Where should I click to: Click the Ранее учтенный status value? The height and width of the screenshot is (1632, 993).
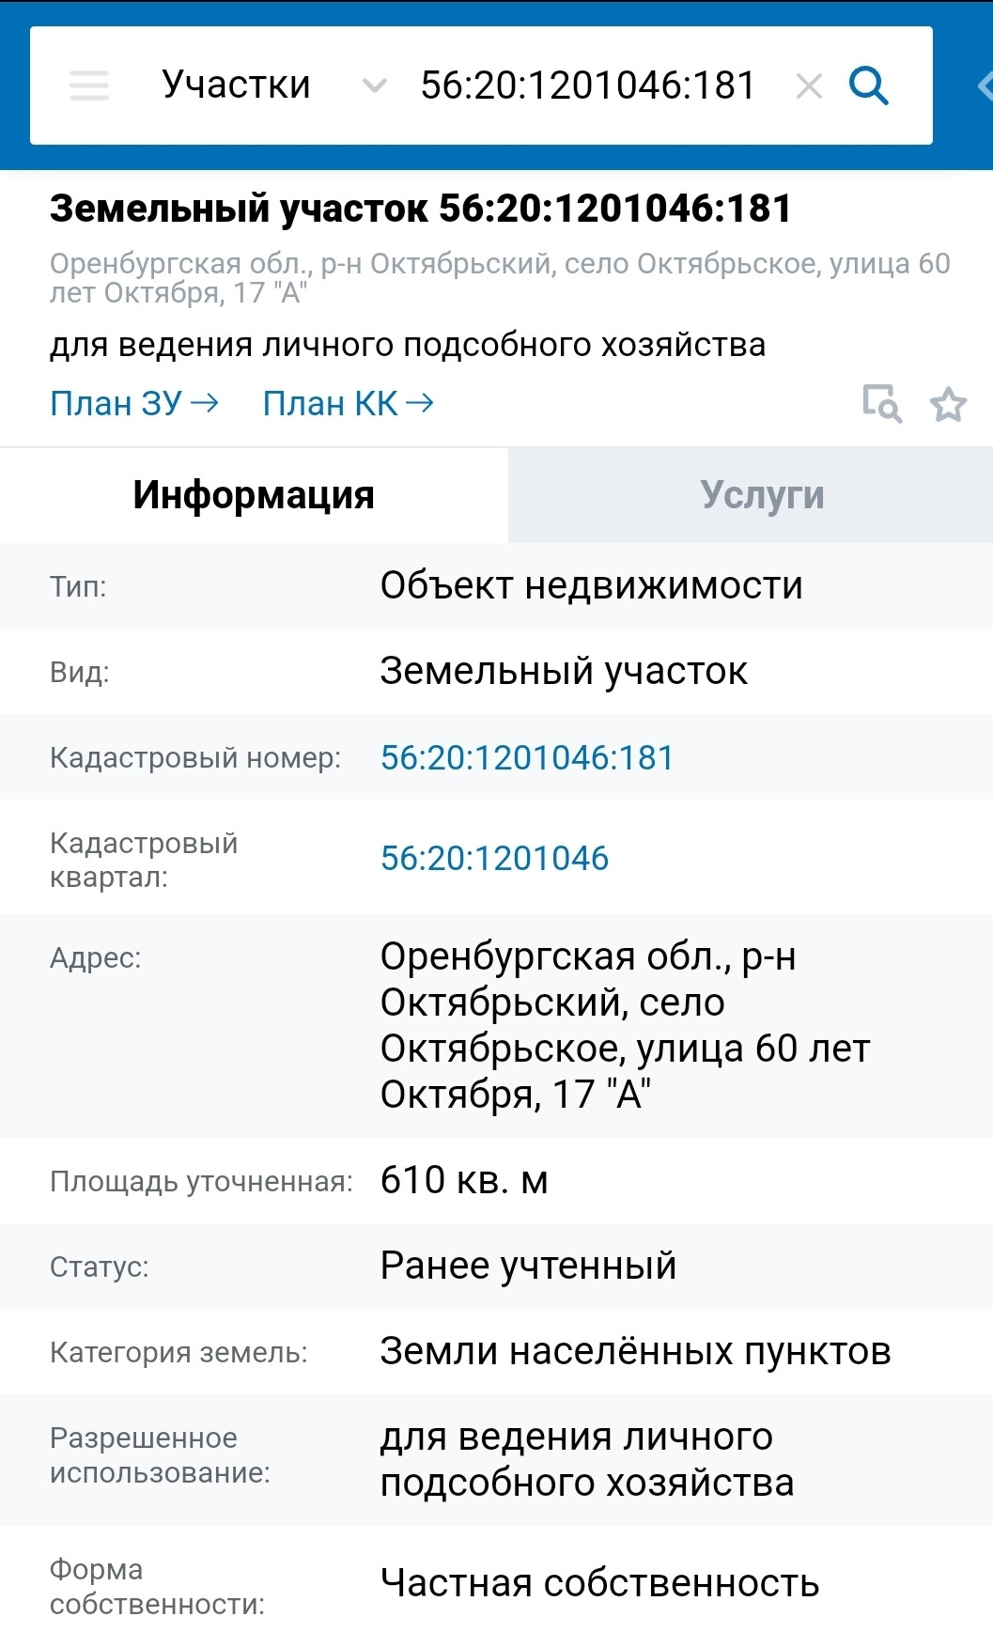click(528, 1267)
